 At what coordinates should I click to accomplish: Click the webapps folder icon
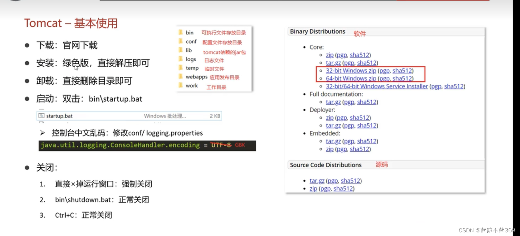point(180,76)
